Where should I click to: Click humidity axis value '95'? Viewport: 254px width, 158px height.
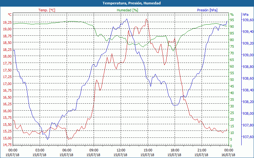pos(232,20)
